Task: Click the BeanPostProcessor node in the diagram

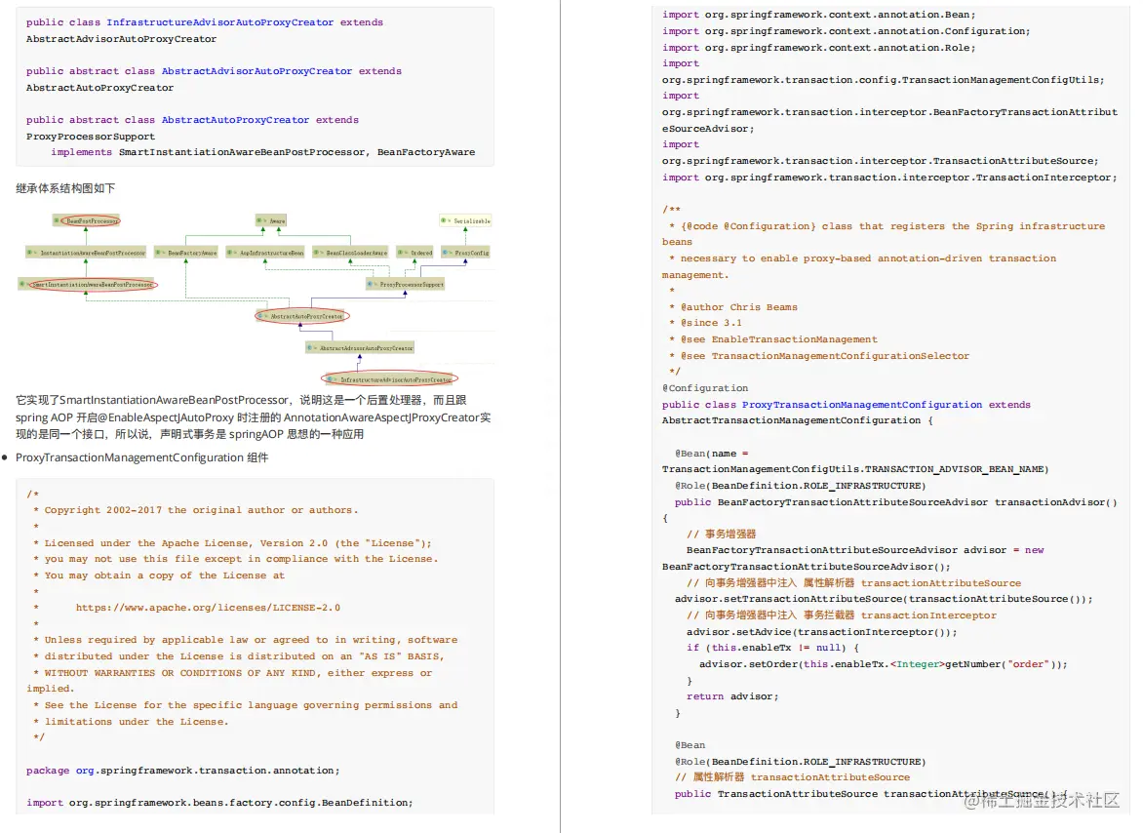Action: tap(87, 220)
